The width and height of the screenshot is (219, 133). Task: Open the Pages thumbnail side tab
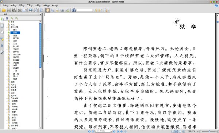point(2,26)
